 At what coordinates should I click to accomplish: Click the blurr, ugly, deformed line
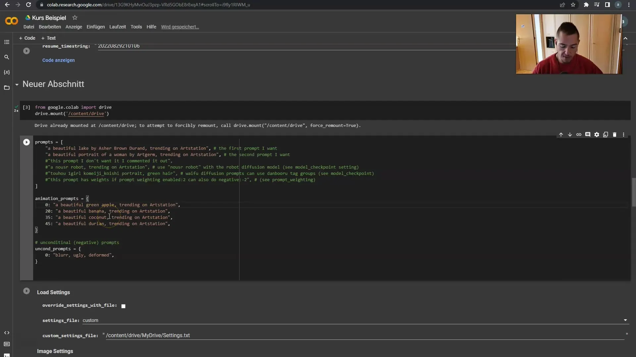(79, 255)
